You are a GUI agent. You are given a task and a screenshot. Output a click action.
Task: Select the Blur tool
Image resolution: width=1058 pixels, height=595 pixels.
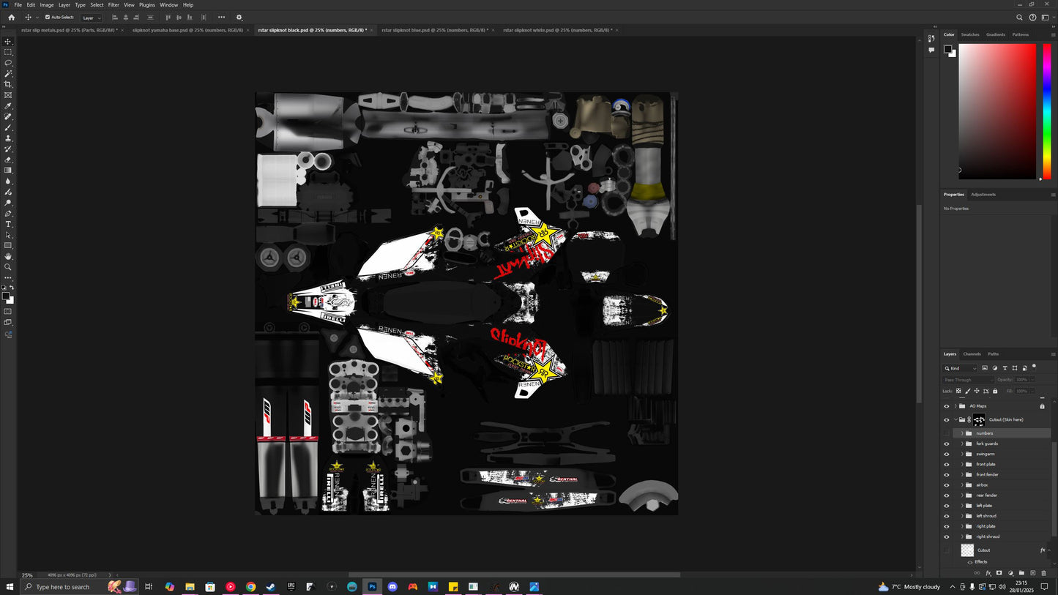8,181
